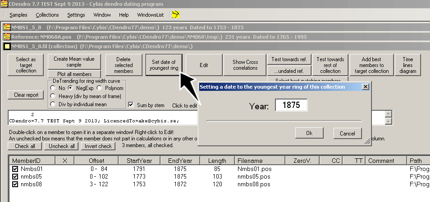Select the Nmbs01.pos filename cell

click(255, 169)
